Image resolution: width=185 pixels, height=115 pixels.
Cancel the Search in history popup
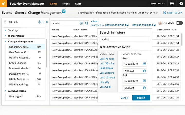[x=124, y=98]
